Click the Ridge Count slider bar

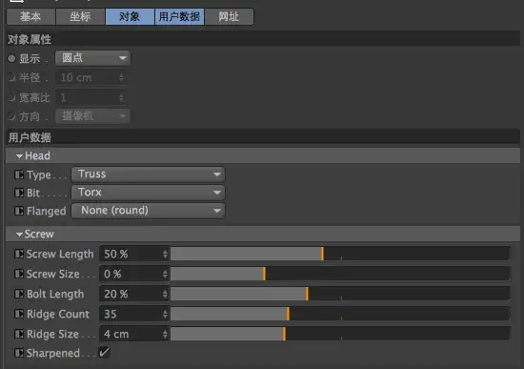pos(340,314)
